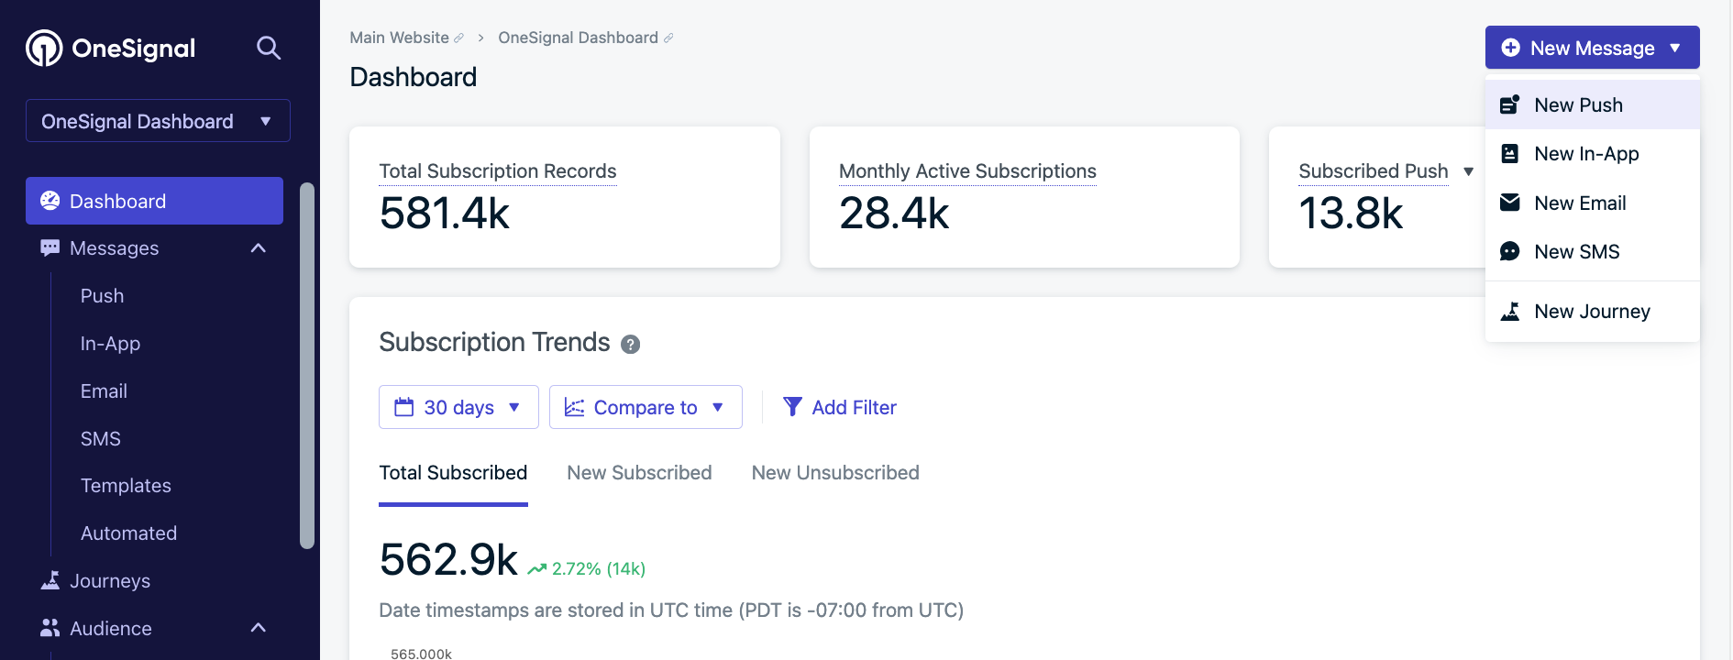
Task: Click the Monthly Active Subscriptions label
Action: pyautogui.click(x=967, y=171)
